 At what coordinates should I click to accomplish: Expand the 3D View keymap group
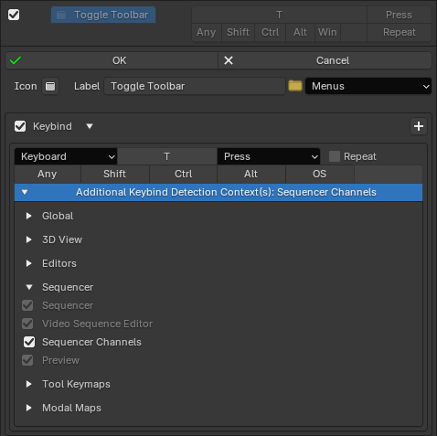click(x=29, y=239)
